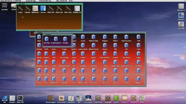Launch DirectoryOpus from the dock

tap(51, 98)
